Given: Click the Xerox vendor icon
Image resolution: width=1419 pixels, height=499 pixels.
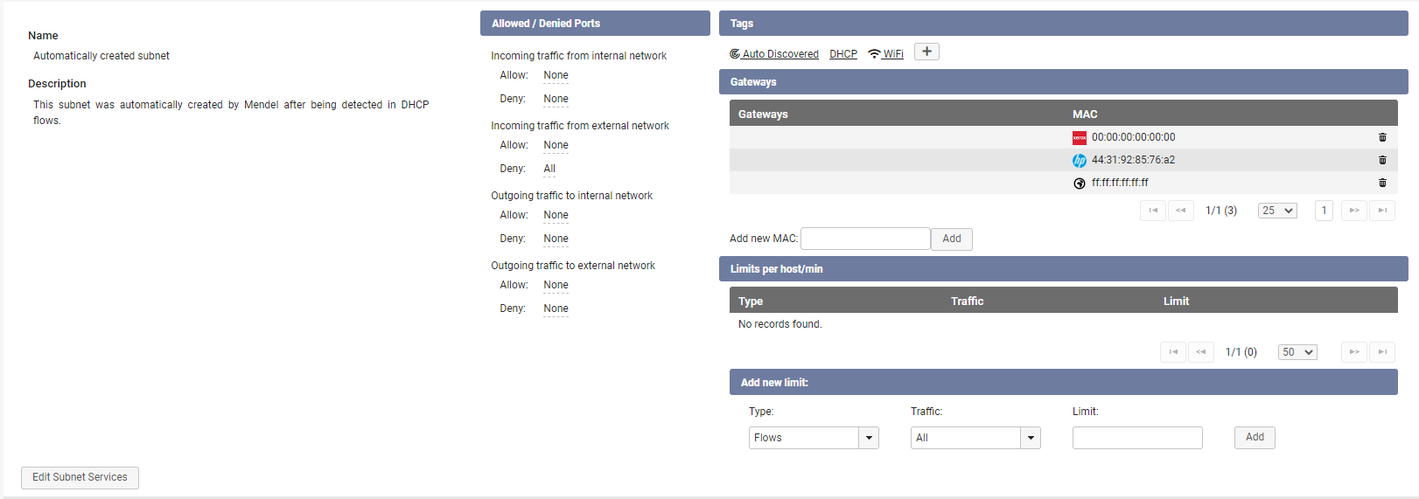Looking at the screenshot, I should (1080, 138).
